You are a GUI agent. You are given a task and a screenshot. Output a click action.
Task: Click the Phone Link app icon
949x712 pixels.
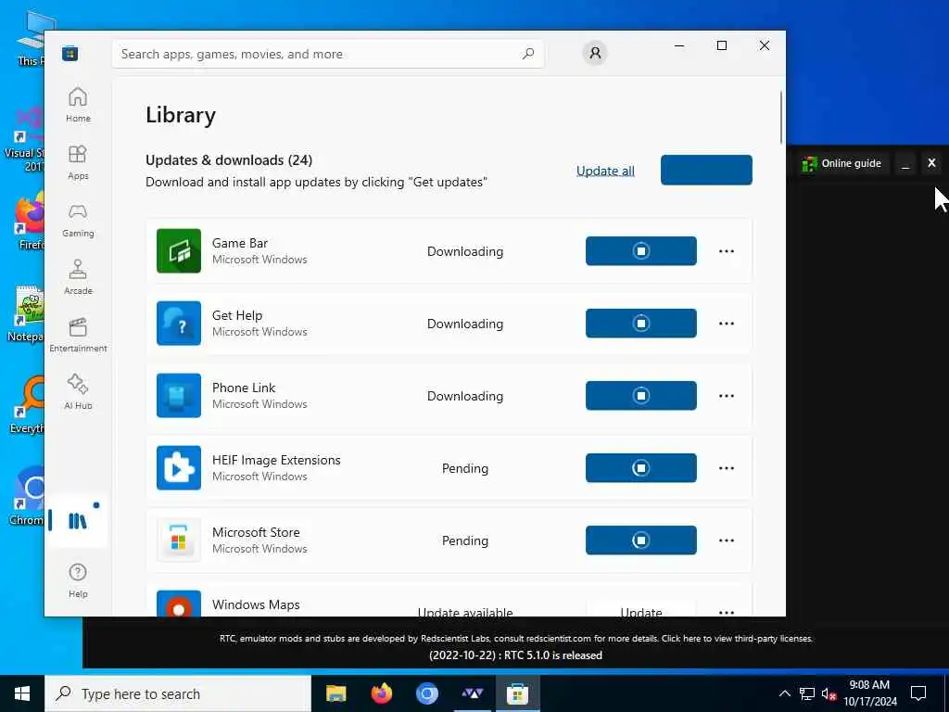[179, 395]
